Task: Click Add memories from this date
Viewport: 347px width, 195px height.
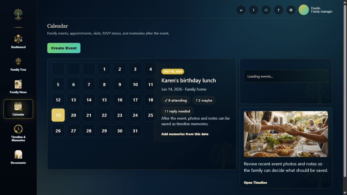Action: (x=185, y=134)
